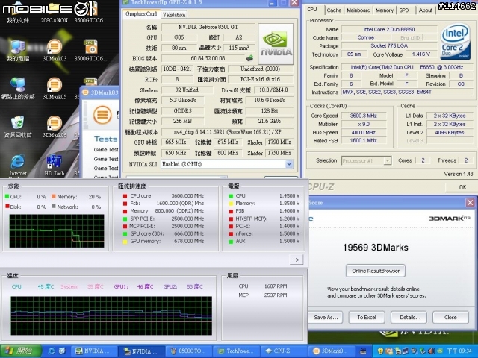The width and height of the screenshot is (478, 358).
Task: Open the yellow security shield tray icon
Action: pyautogui.click(x=380, y=351)
